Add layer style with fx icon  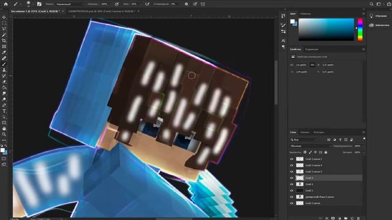326,218
